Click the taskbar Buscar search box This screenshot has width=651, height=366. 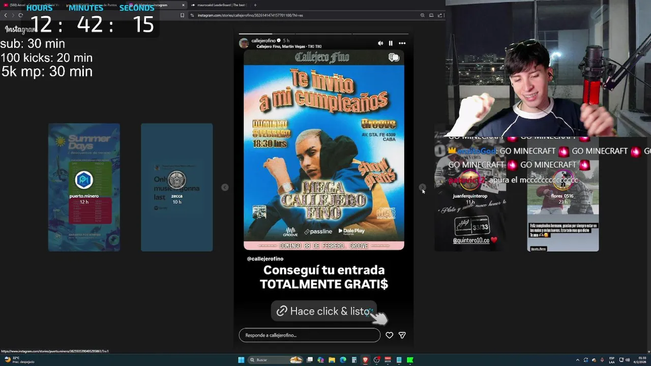click(x=275, y=360)
